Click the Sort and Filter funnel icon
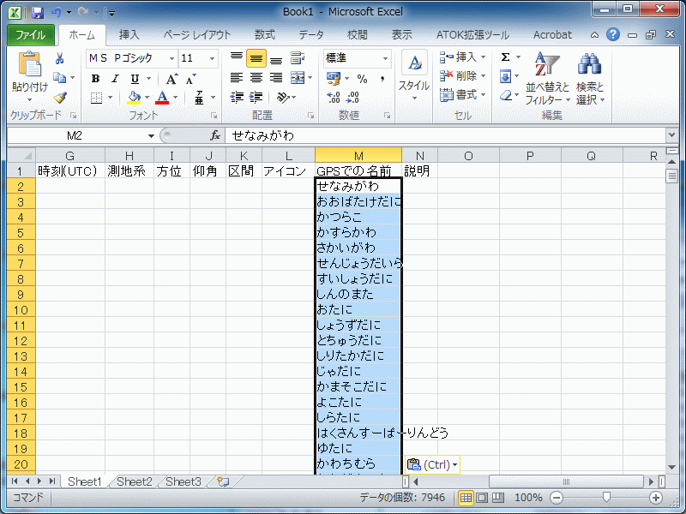This screenshot has width=686, height=514. [x=546, y=65]
